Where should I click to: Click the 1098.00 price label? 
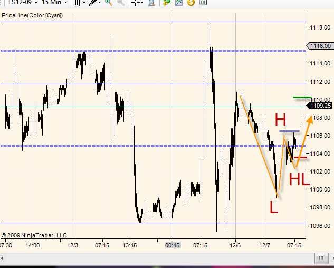point(320,207)
